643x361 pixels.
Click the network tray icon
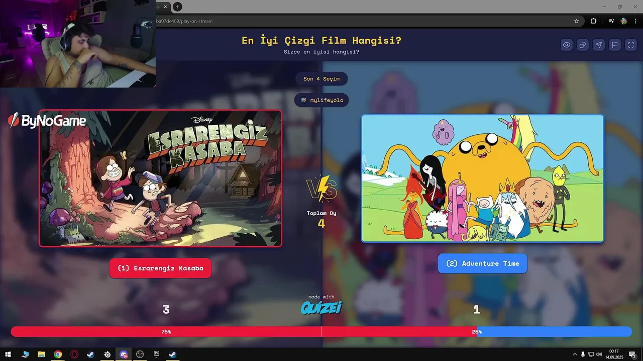coord(591,354)
